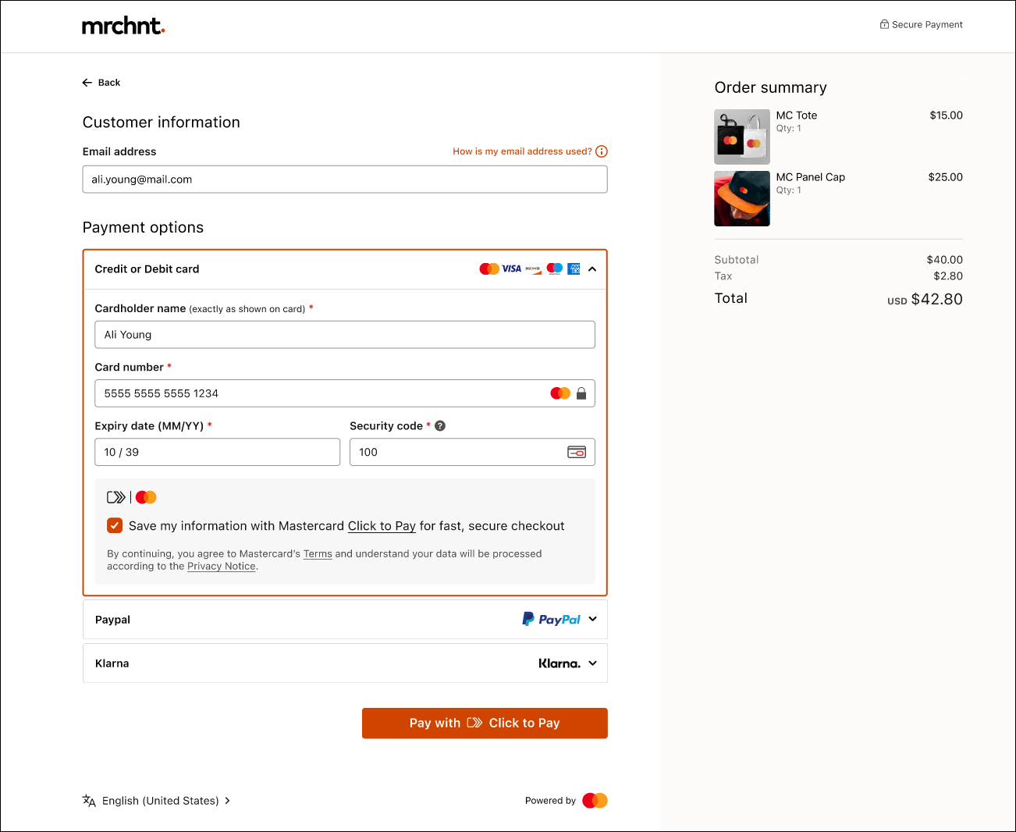The width and height of the screenshot is (1016, 832).
Task: Expand the Klarna payment option
Action: 592,663
